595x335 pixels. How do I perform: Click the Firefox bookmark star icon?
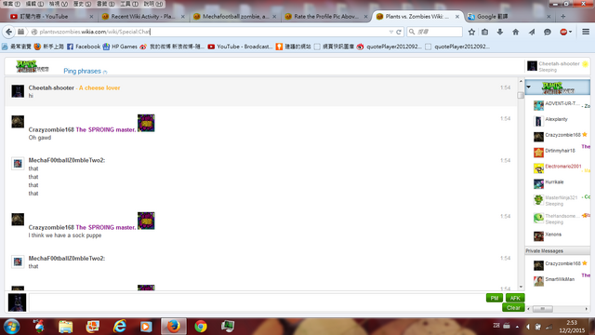pos(471,32)
